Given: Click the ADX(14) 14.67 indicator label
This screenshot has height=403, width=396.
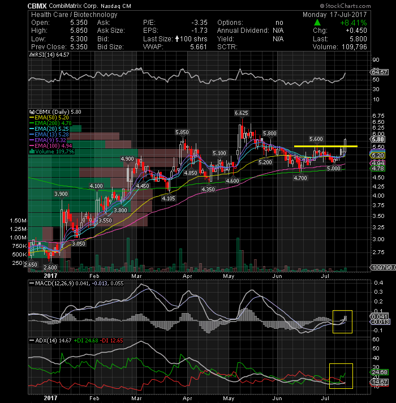Looking at the screenshot, I should coord(53,341).
